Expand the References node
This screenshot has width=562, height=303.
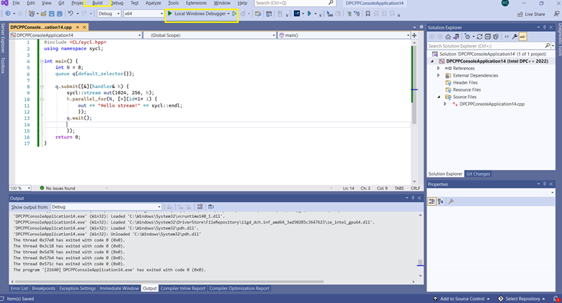[x=438, y=69]
